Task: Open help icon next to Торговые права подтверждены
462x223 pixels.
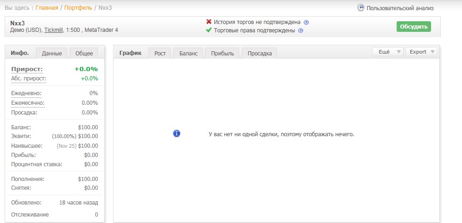Action: click(300, 30)
